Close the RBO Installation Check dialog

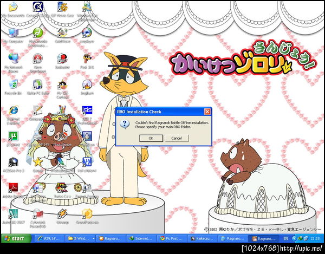click(x=207, y=112)
